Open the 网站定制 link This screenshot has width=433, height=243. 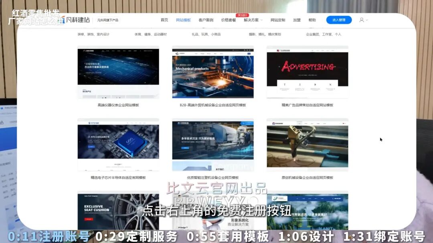[278, 20]
